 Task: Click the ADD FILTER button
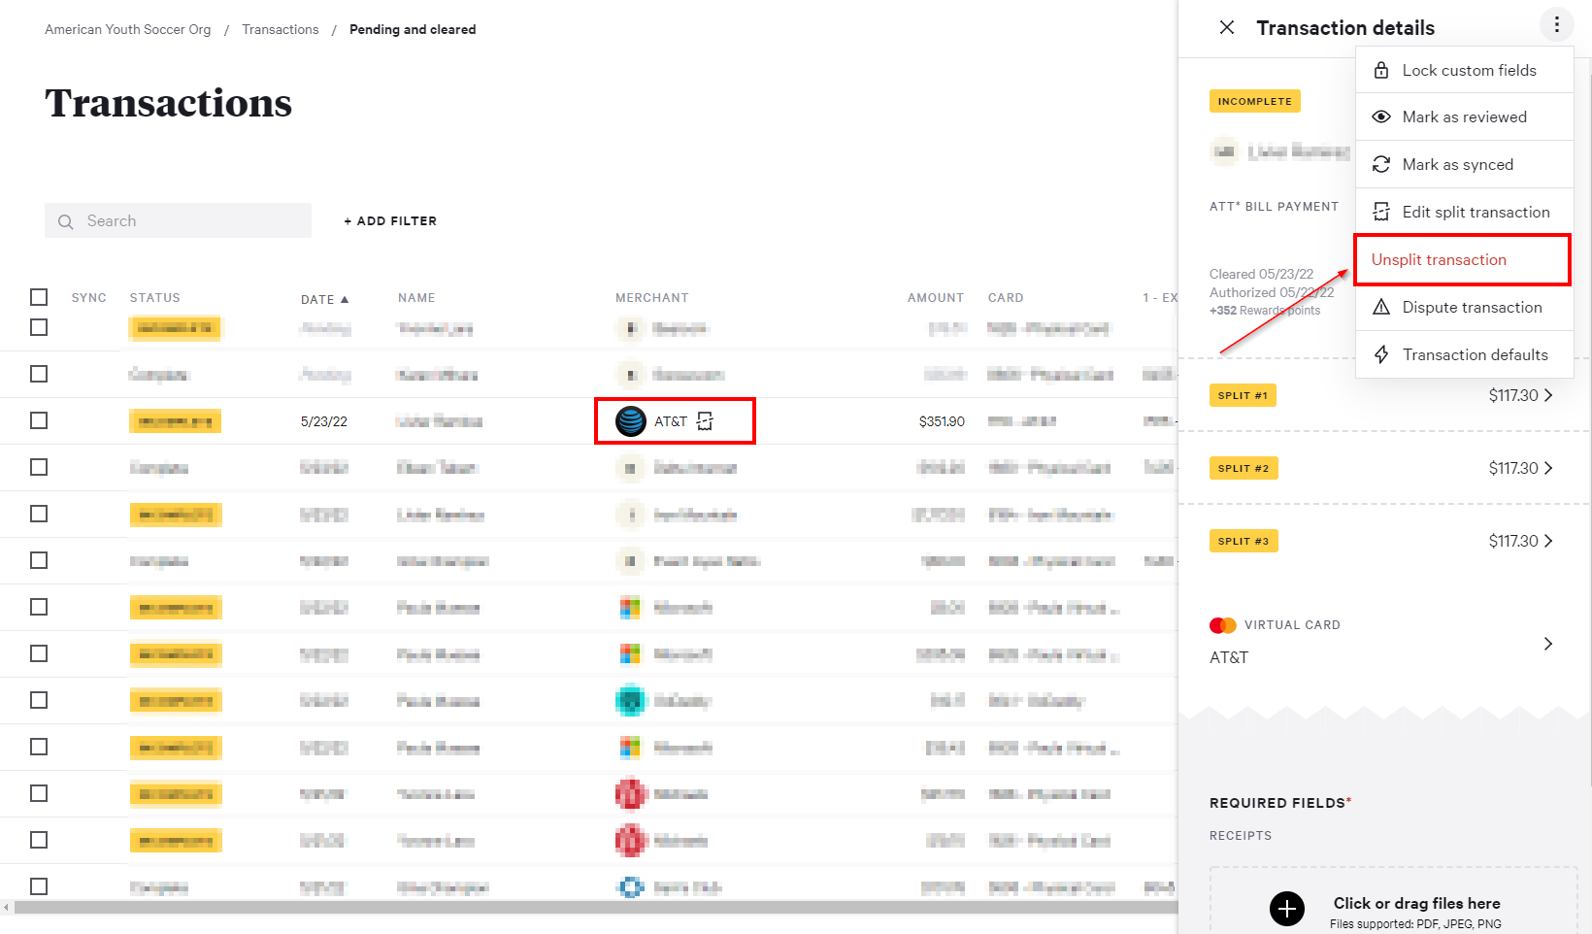390,221
